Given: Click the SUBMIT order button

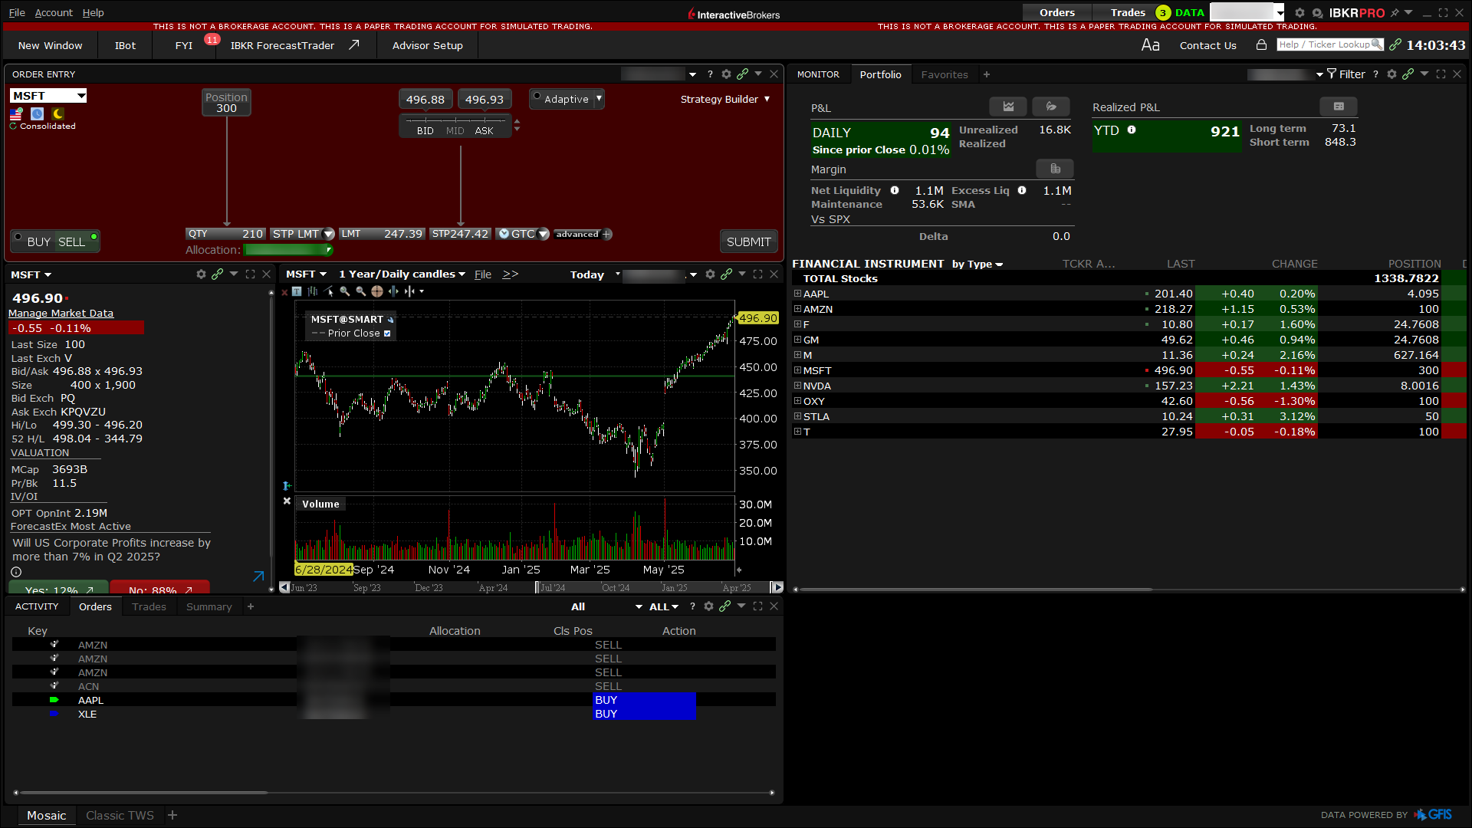Looking at the screenshot, I should [748, 242].
